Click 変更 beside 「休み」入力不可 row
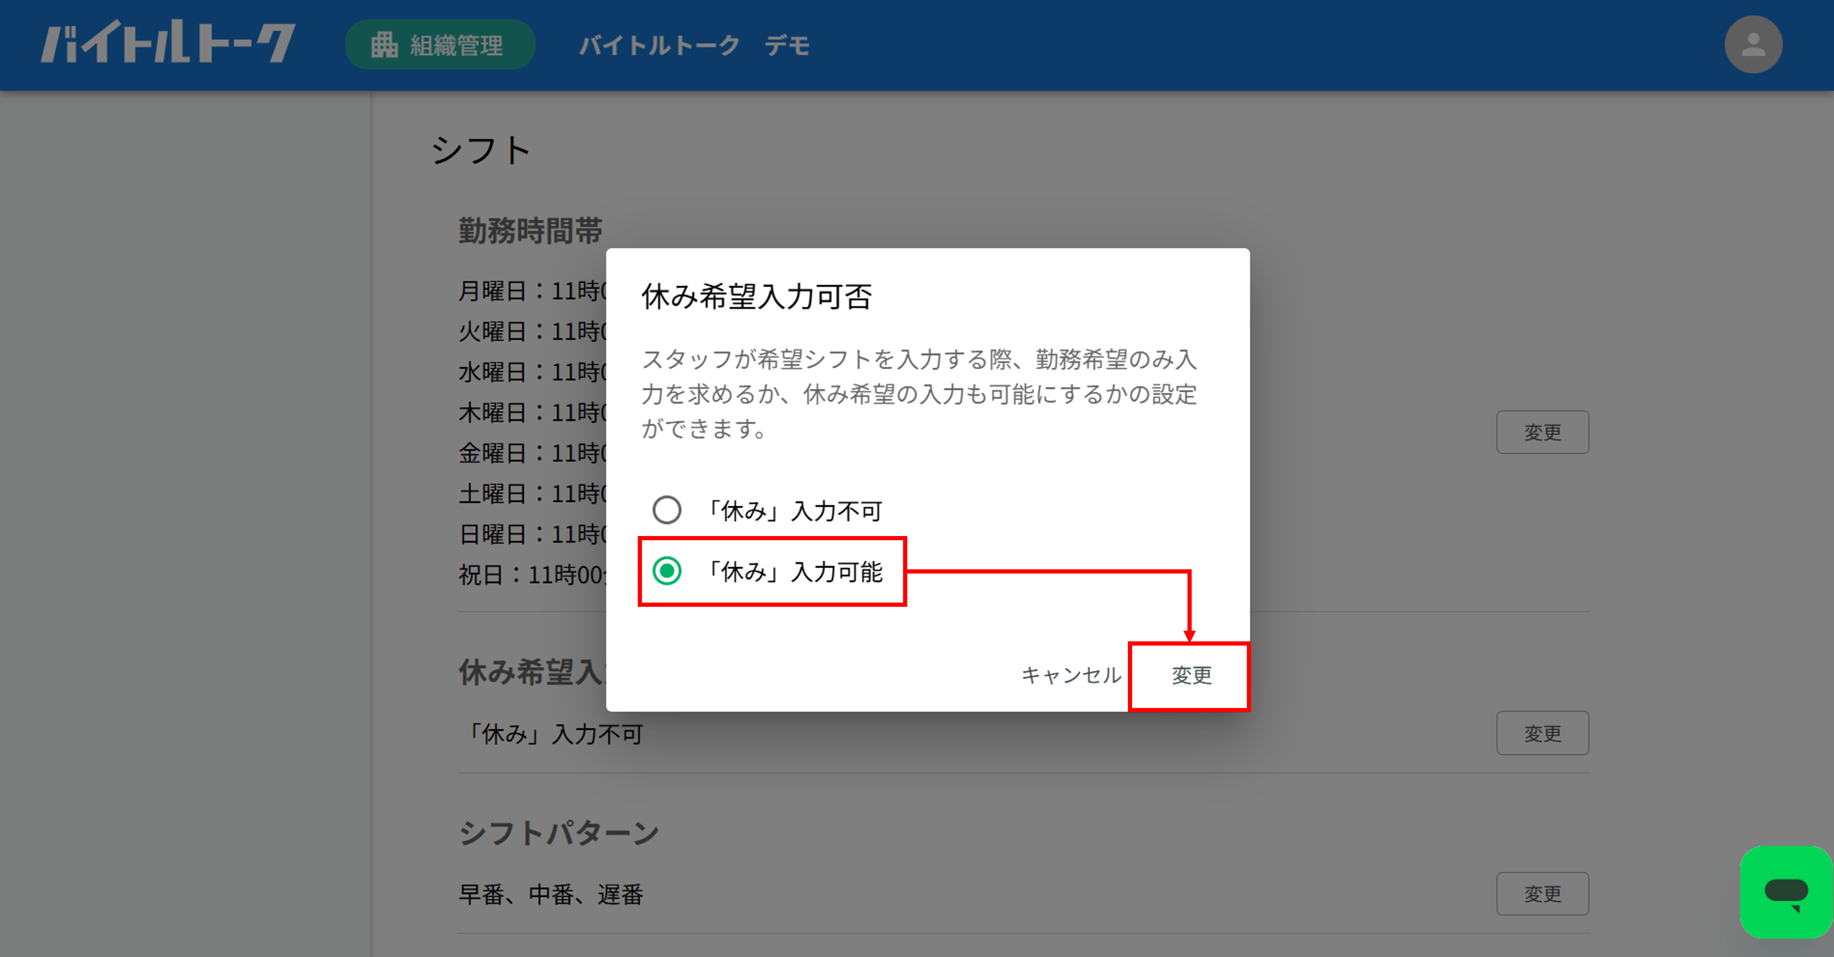 pos(1542,733)
